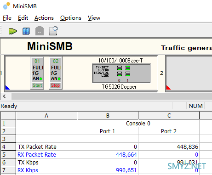
Task: Click the Stop button on port 02
Action: [x=56, y=85]
